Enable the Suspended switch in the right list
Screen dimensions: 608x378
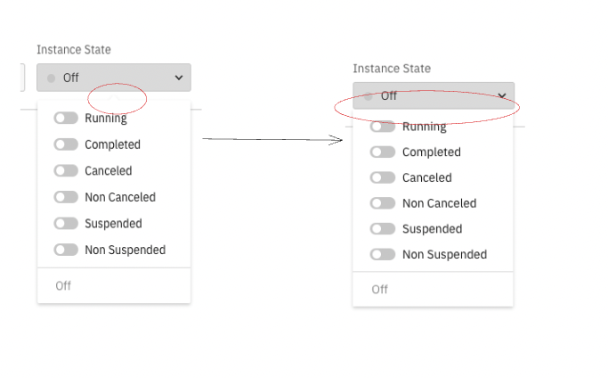(383, 229)
